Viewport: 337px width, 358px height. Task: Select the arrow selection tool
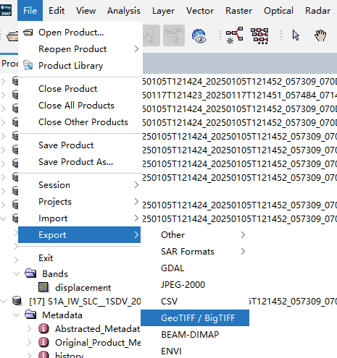coord(296,35)
